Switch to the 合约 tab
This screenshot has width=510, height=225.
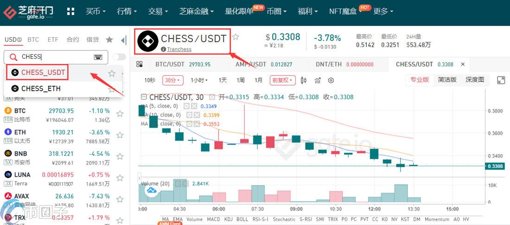(x=73, y=40)
